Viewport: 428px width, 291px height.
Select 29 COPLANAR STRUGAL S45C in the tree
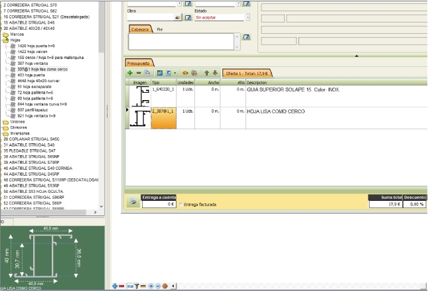click(x=31, y=139)
